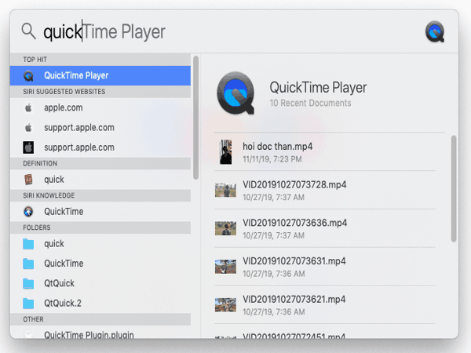Viewport: 471px width, 353px height.
Task: Open VID20191027073636.mp4 file name
Action: click(294, 223)
